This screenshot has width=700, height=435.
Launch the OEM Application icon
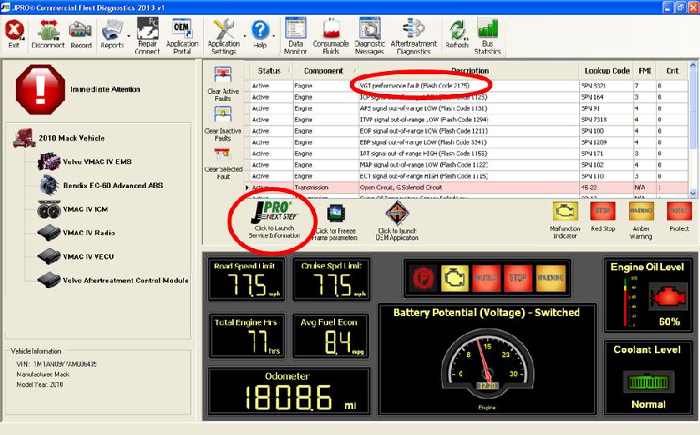397,213
